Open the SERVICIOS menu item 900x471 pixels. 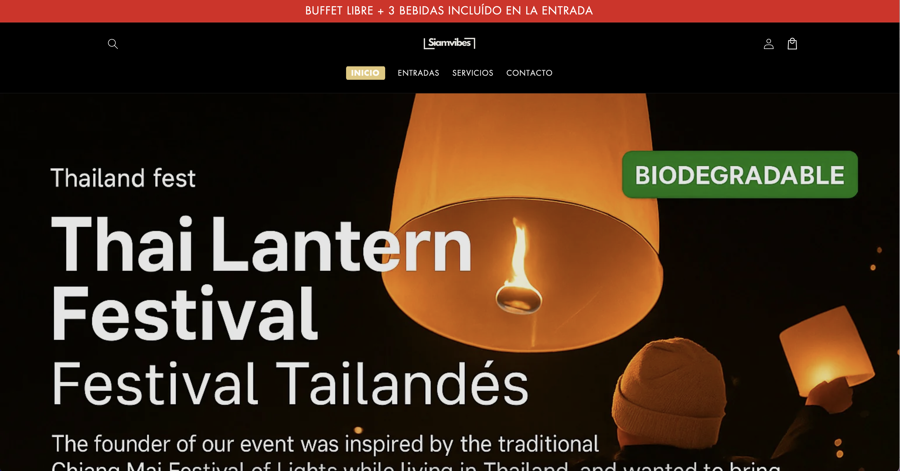[473, 73]
